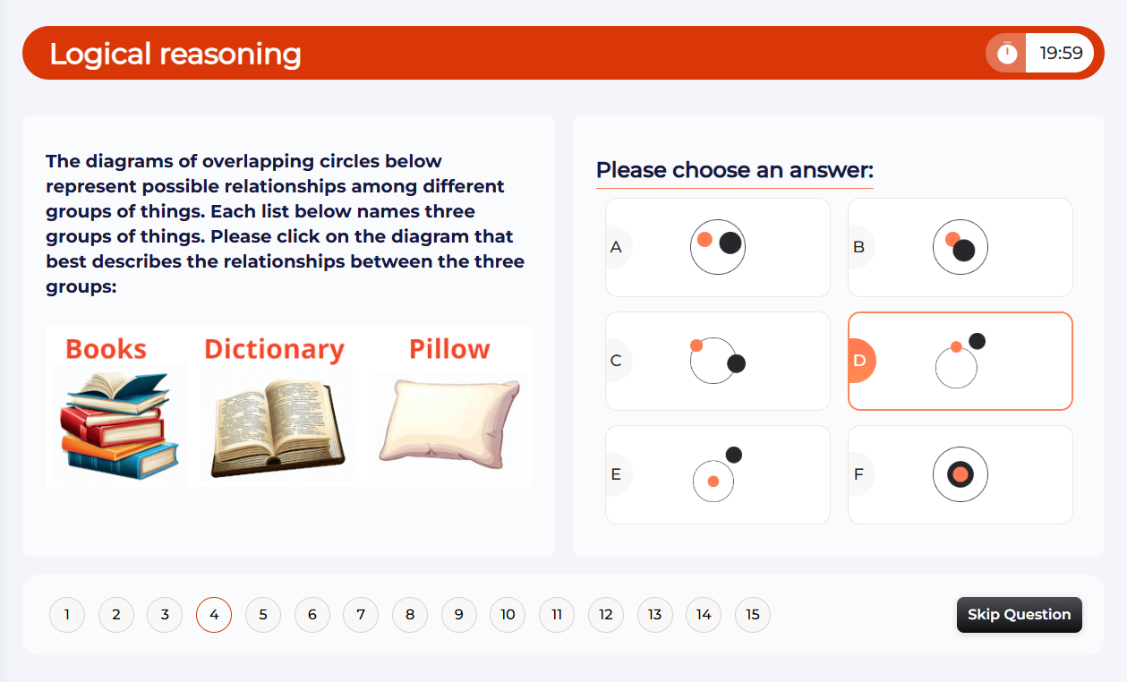Jump to last question 15
Viewport: 1127px width, 682px height.
coord(753,615)
